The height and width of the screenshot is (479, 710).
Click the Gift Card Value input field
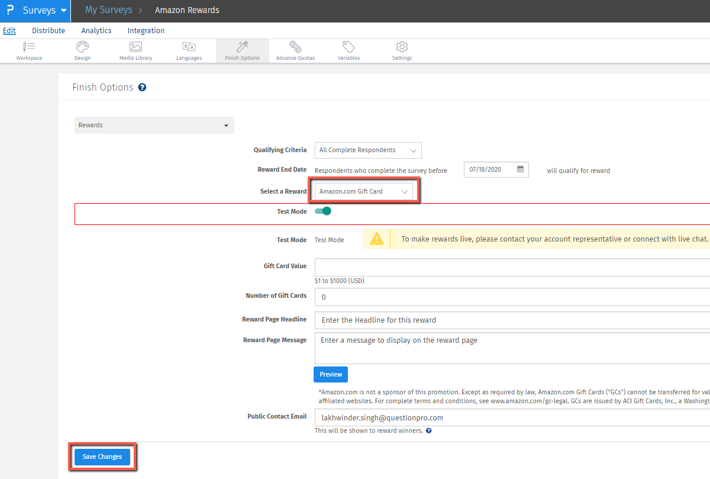(512, 267)
